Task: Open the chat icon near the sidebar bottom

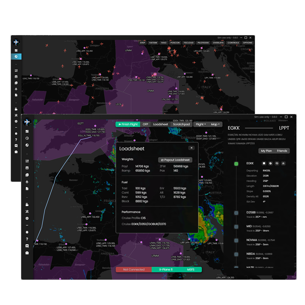Action: (x=27, y=246)
